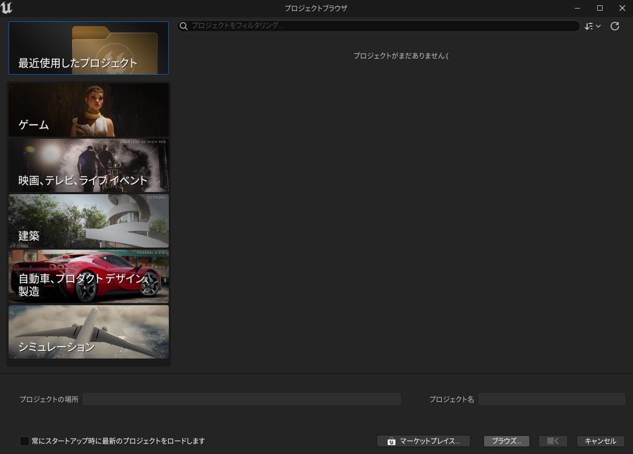
Task: Click the sort order icon near the search bar
Action: click(589, 26)
